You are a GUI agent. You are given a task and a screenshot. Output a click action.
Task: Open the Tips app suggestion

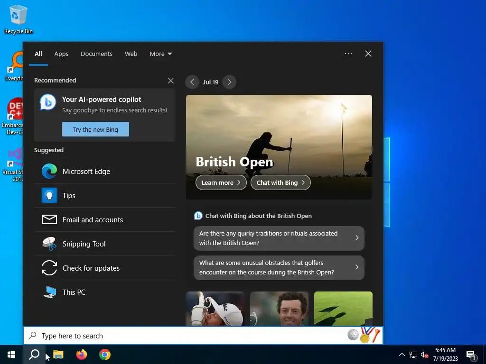[104, 196]
